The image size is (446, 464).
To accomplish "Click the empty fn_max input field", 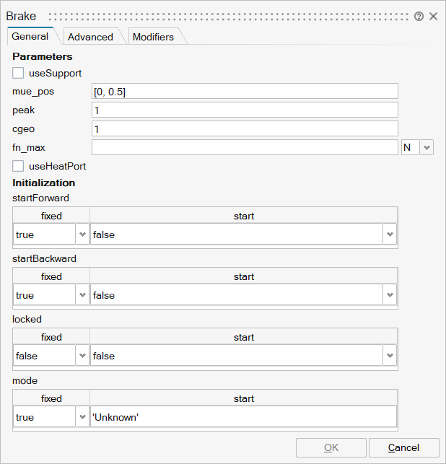I will pyautogui.click(x=245, y=147).
